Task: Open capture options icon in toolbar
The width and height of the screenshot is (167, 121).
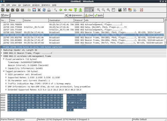Action: click(x=8, y=10)
